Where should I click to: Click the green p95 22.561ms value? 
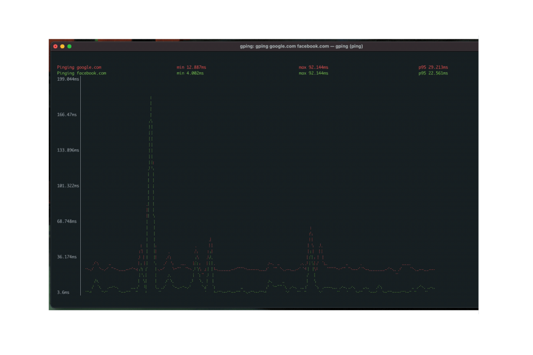433,73
